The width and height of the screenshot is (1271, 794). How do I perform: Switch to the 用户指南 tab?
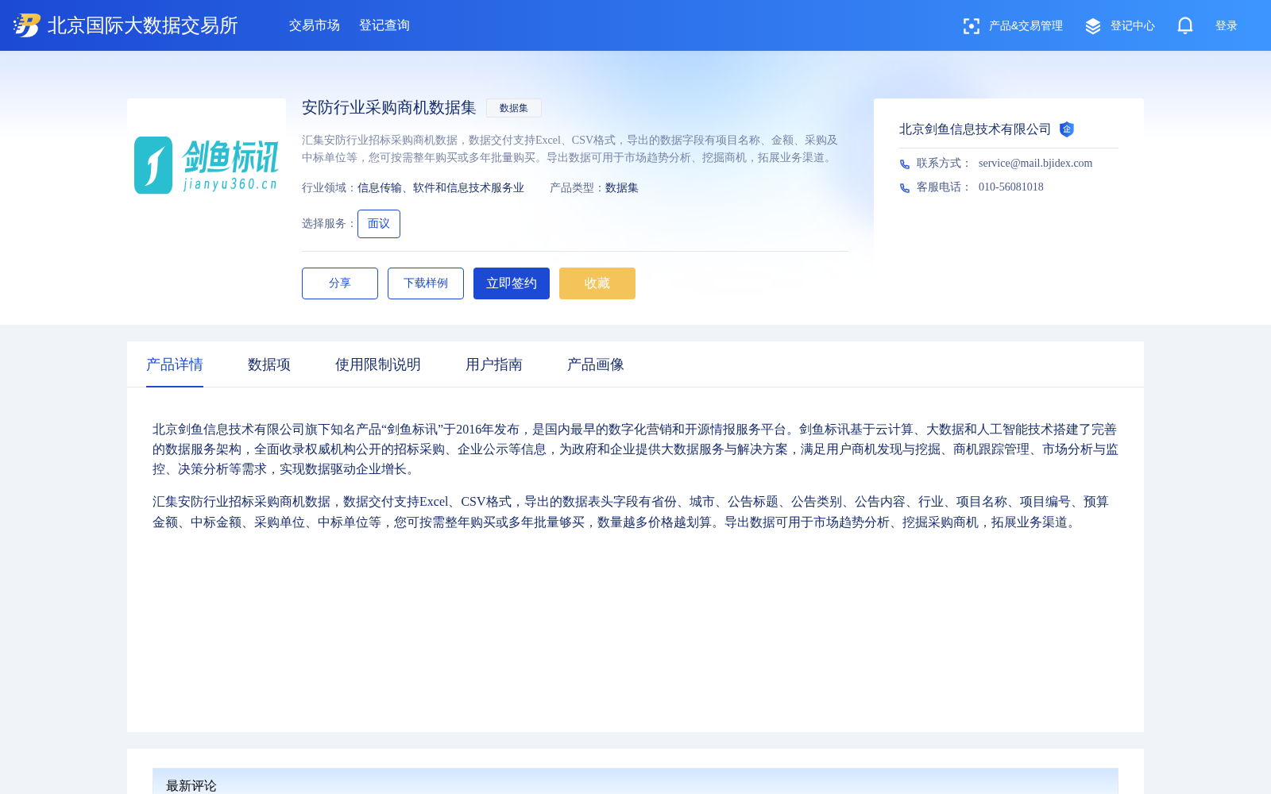pyautogui.click(x=494, y=364)
